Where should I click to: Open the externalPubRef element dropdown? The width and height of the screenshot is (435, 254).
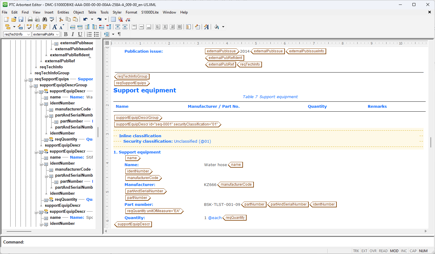tap(57, 34)
